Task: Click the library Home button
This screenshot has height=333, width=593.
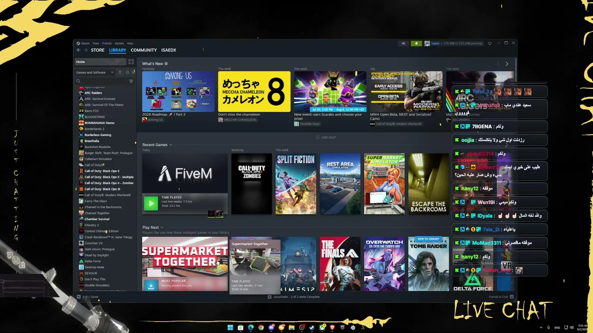Action: (101, 62)
